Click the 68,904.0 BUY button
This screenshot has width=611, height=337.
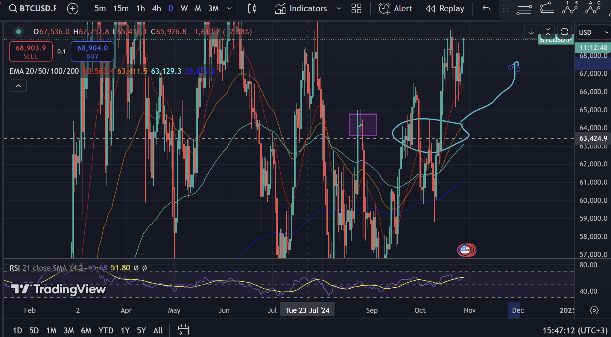click(x=92, y=52)
